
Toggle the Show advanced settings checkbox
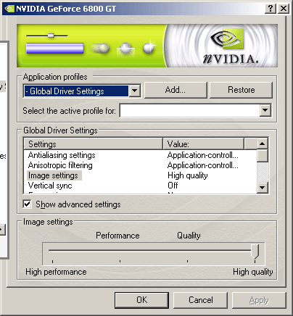[x=28, y=204]
